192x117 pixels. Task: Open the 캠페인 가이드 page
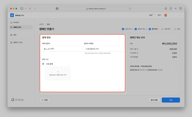click(18, 43)
